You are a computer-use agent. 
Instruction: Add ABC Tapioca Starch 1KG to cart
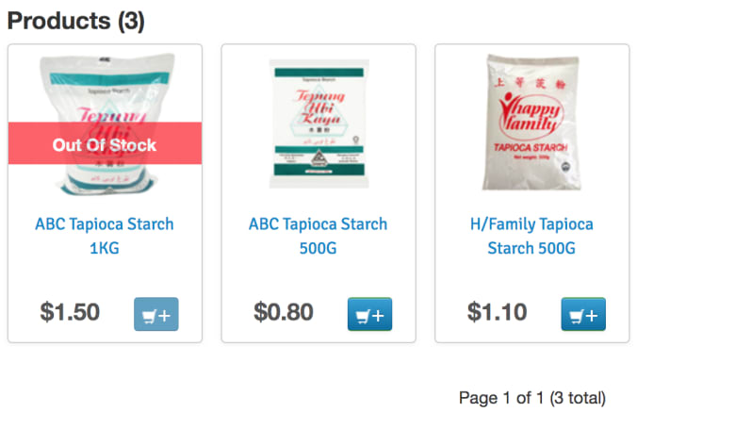(155, 314)
